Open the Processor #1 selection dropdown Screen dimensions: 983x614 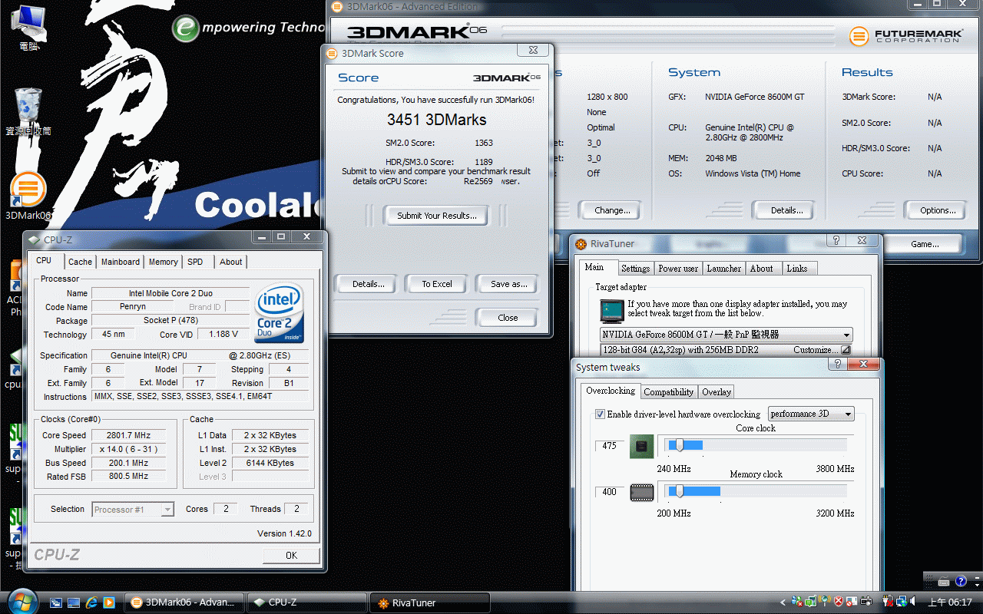coord(133,510)
